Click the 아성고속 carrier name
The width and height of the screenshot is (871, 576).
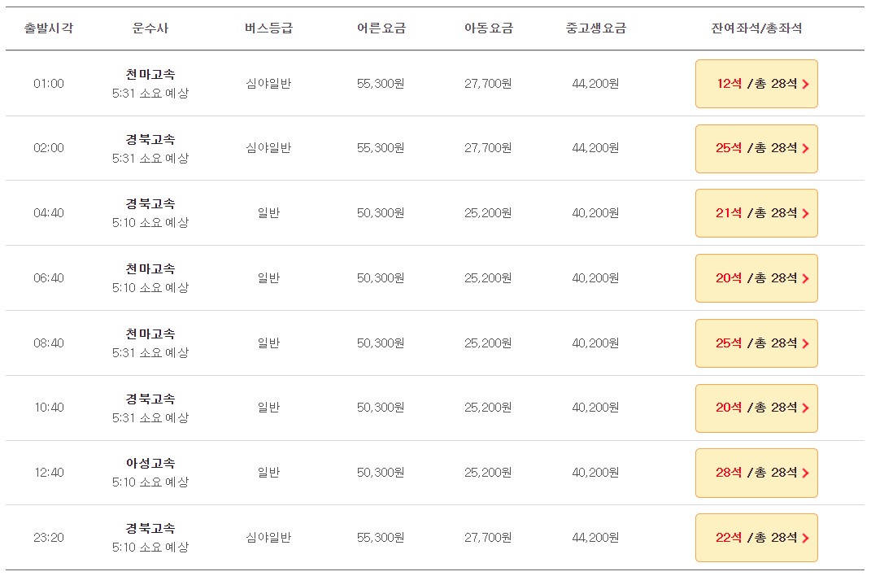[150, 463]
